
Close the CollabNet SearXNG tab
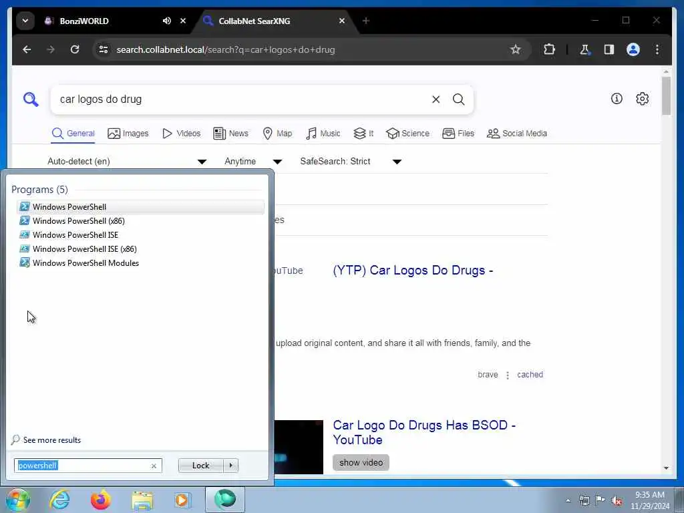(342, 21)
